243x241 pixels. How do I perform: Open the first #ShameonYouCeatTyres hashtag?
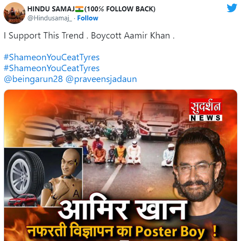click(52, 58)
